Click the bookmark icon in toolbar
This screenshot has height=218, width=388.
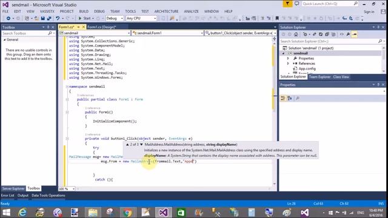pos(277,18)
